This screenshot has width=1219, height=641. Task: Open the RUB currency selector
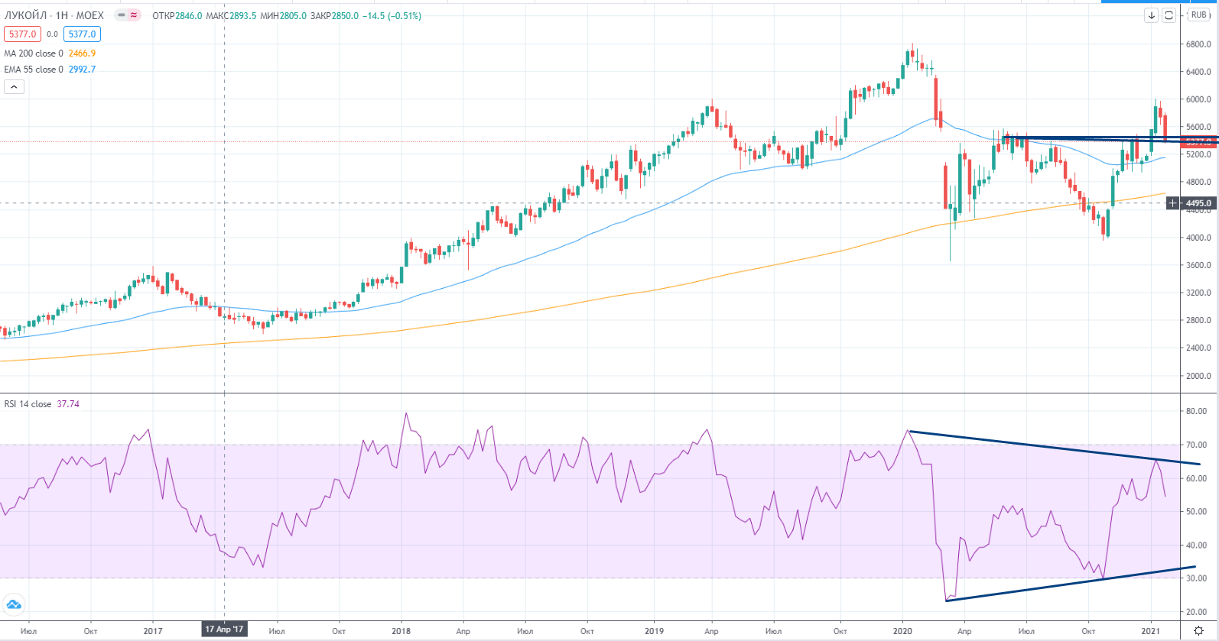click(x=1198, y=15)
